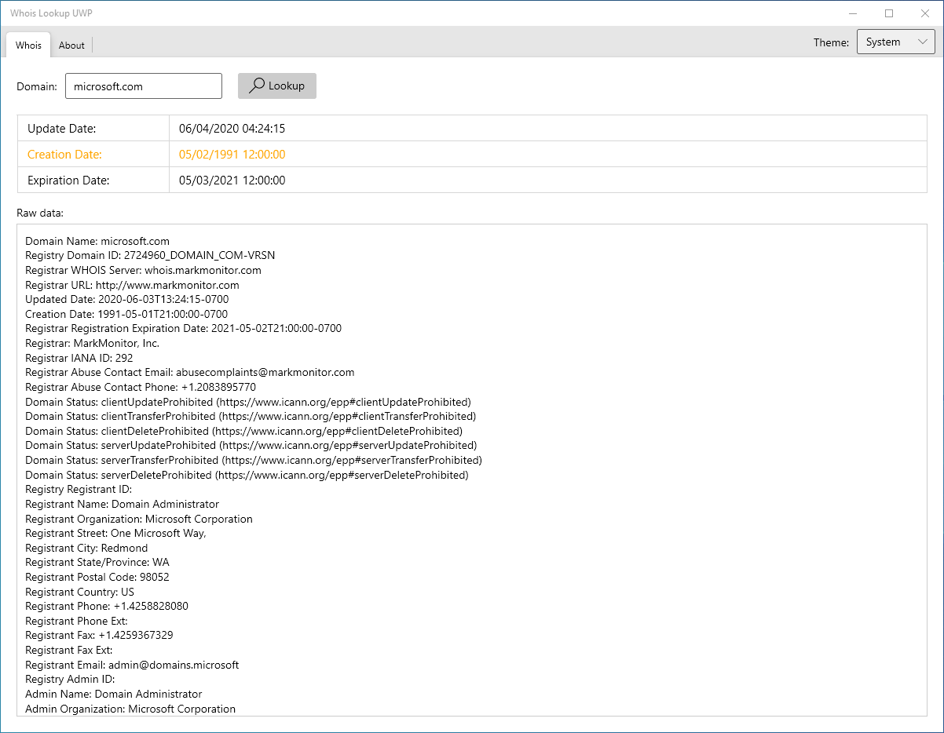
Task: Select the Update Date label cell
Action: click(93, 128)
